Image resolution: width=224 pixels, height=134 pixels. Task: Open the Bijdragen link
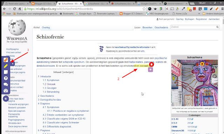point(190,19)
